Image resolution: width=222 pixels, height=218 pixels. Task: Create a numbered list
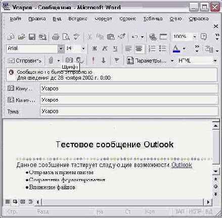[152, 48]
